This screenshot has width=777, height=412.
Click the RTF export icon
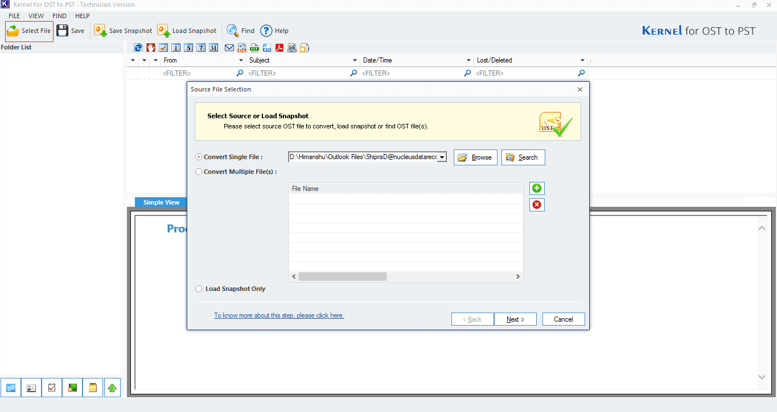pyautogui.click(x=267, y=48)
